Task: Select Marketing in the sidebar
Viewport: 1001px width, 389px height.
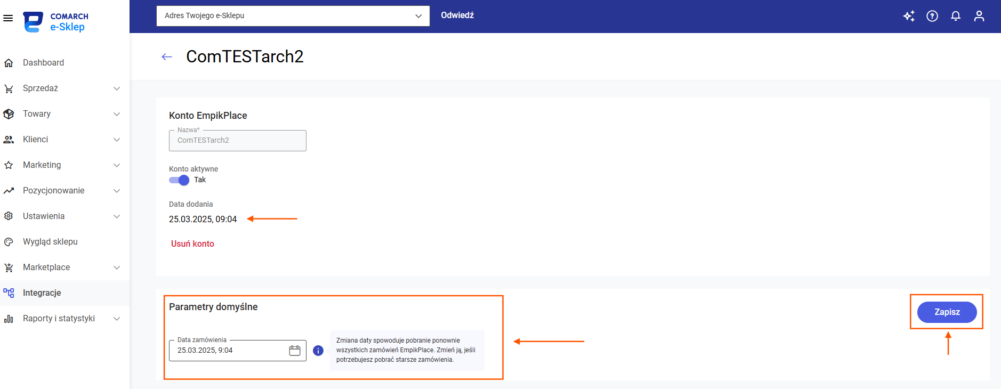Action: pyautogui.click(x=64, y=165)
